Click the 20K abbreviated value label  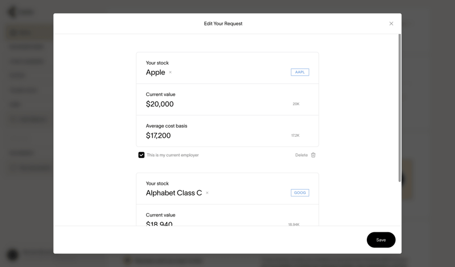point(296,104)
